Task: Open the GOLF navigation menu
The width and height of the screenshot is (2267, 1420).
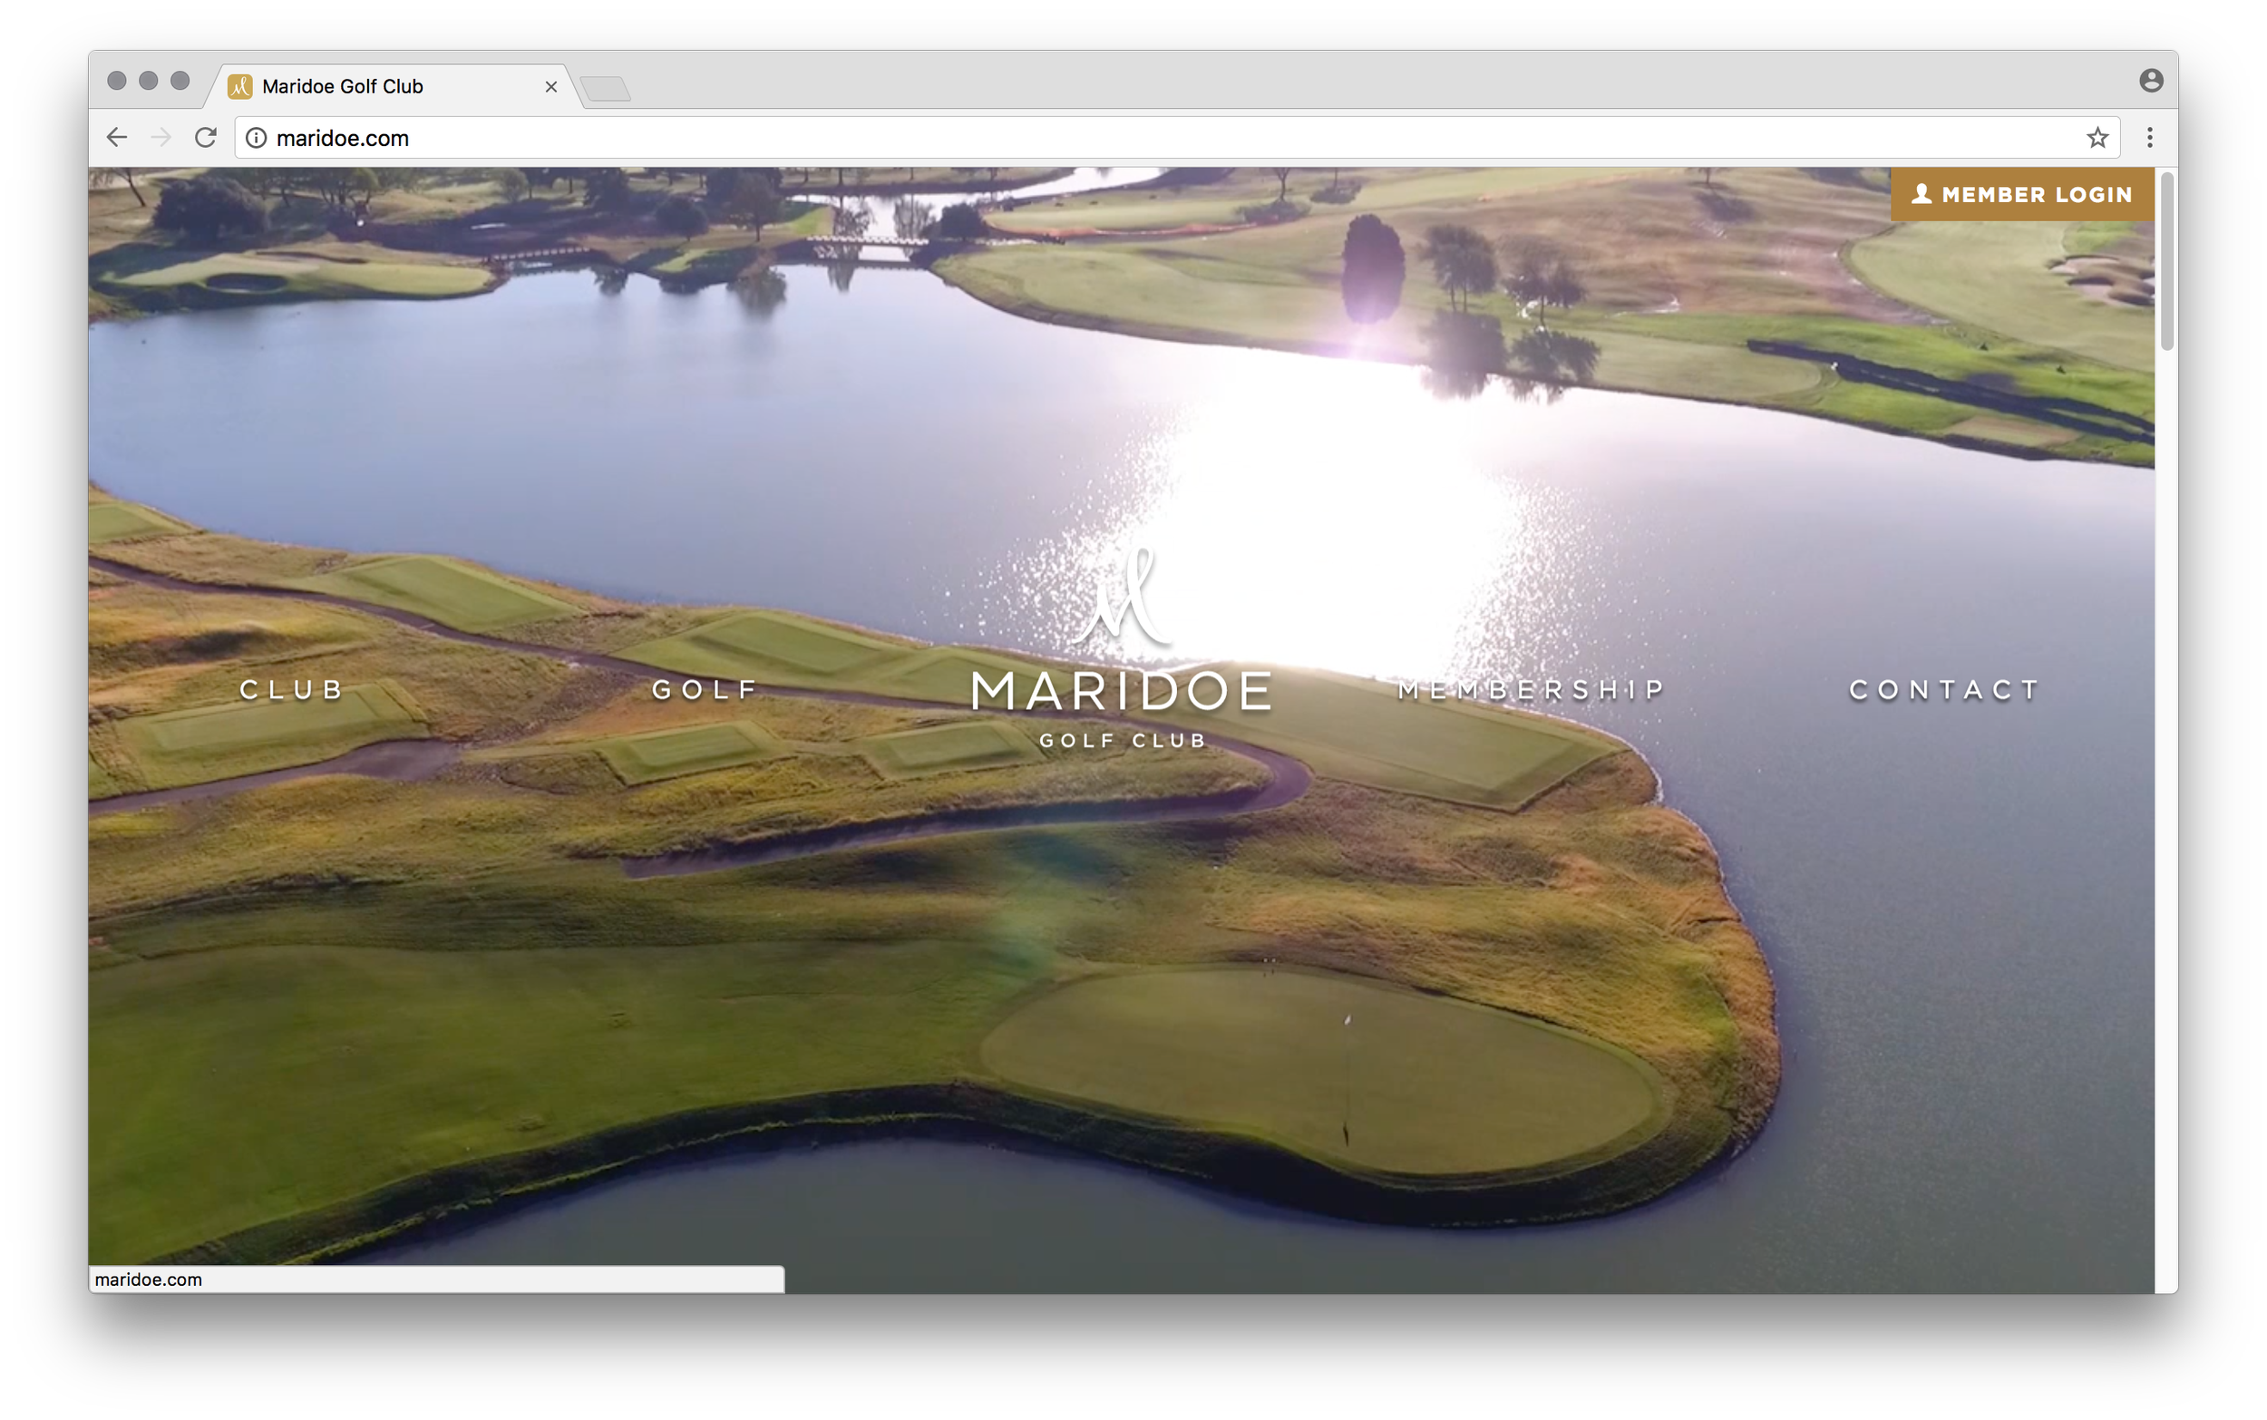Action: pos(705,690)
